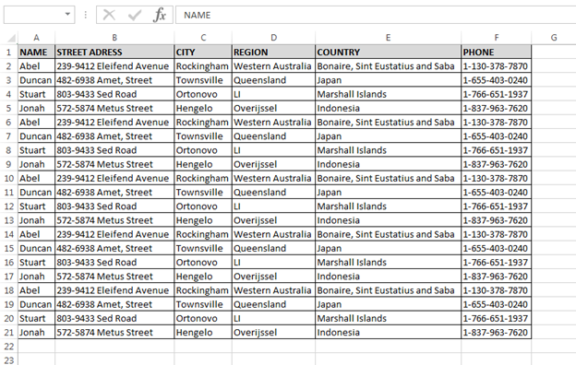The image size is (576, 365).
Task: Select row 10 header
Action: 9,178
